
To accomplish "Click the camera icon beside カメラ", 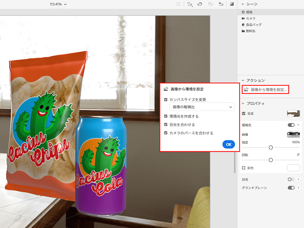I will click(243, 19).
